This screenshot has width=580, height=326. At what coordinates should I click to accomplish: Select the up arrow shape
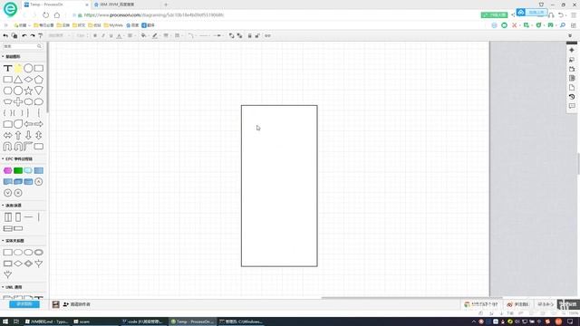[18, 135]
